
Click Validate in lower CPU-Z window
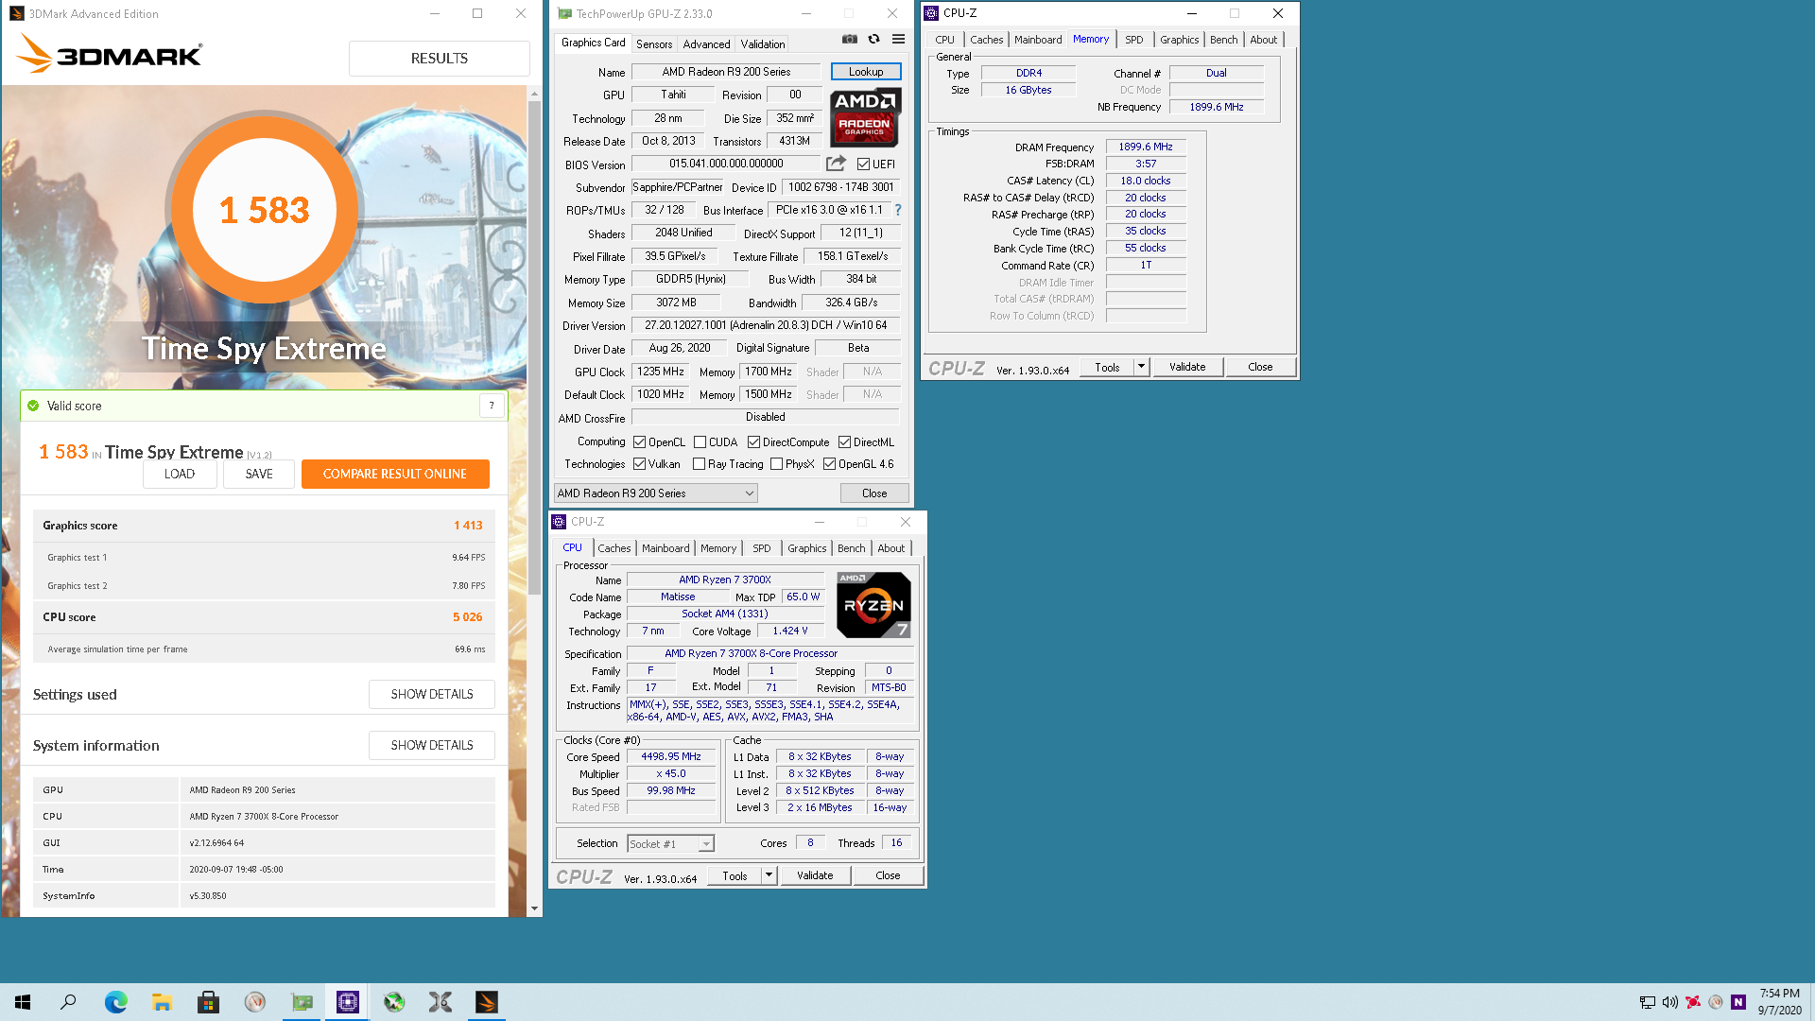(x=815, y=875)
